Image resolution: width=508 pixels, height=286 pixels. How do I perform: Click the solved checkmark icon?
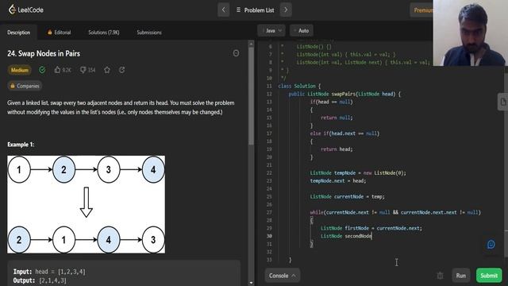point(42,70)
